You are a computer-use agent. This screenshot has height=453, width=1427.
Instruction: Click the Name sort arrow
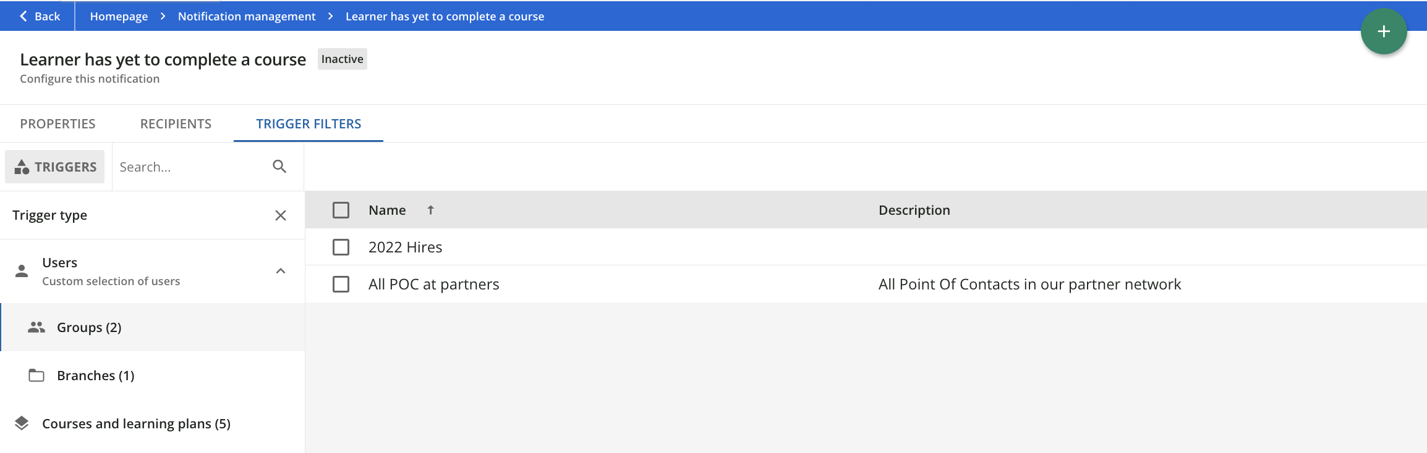coord(430,210)
